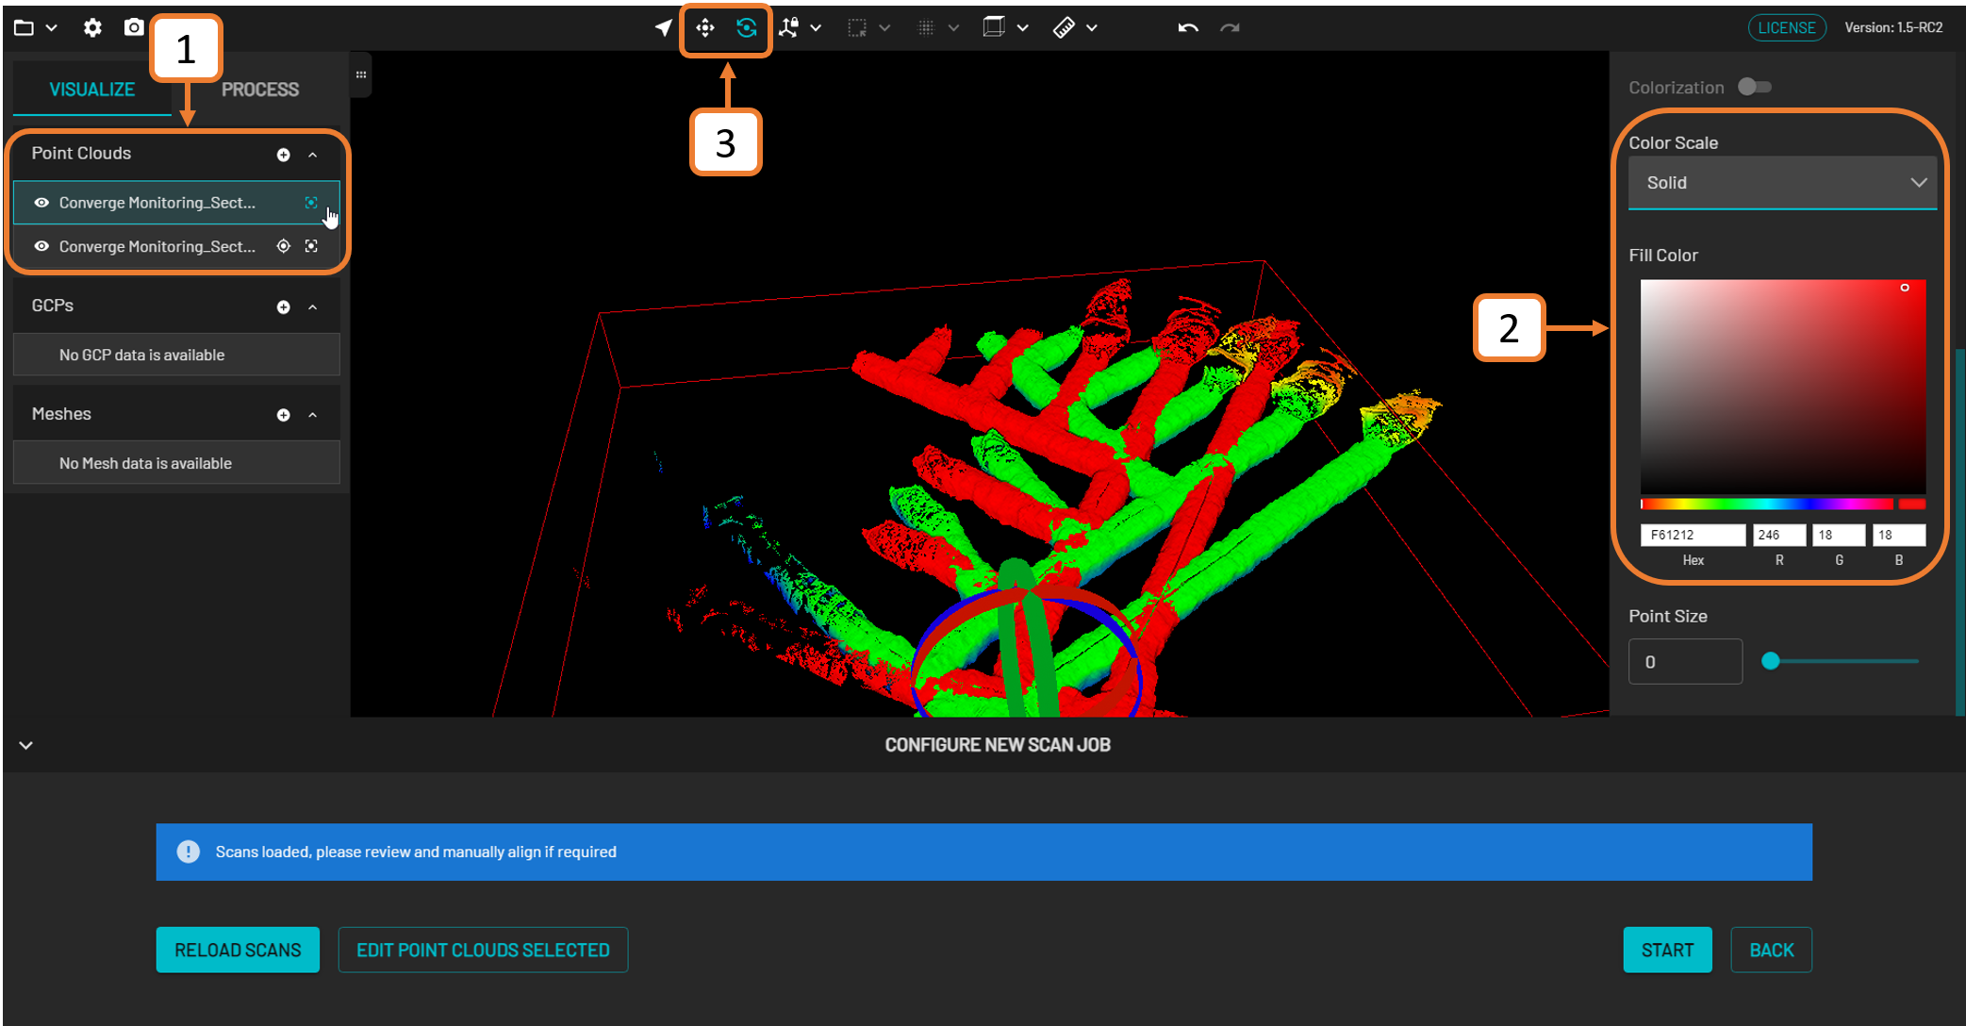The width and height of the screenshot is (1966, 1026).
Task: Select the ruler measurement tool
Action: pos(1064,28)
